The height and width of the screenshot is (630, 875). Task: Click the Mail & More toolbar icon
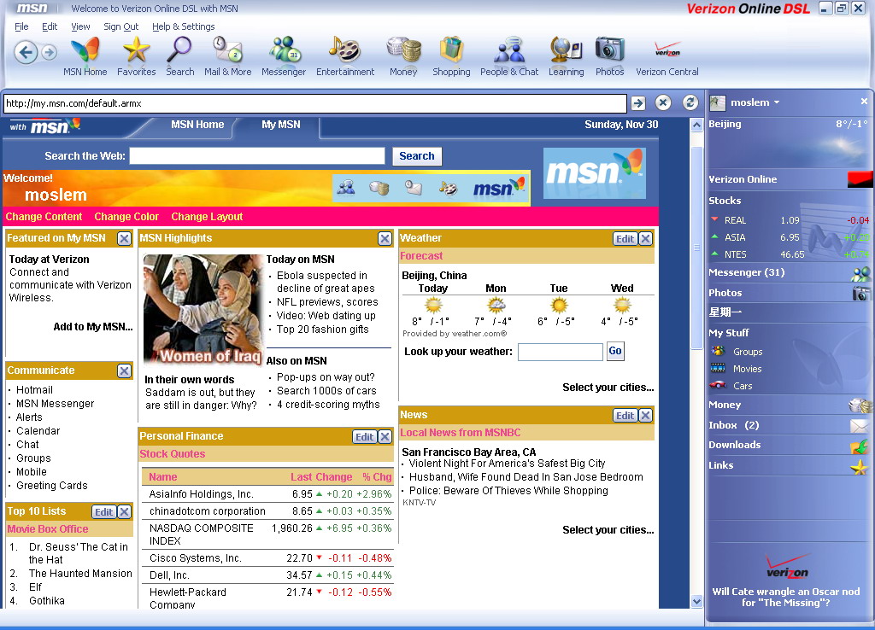point(227,53)
